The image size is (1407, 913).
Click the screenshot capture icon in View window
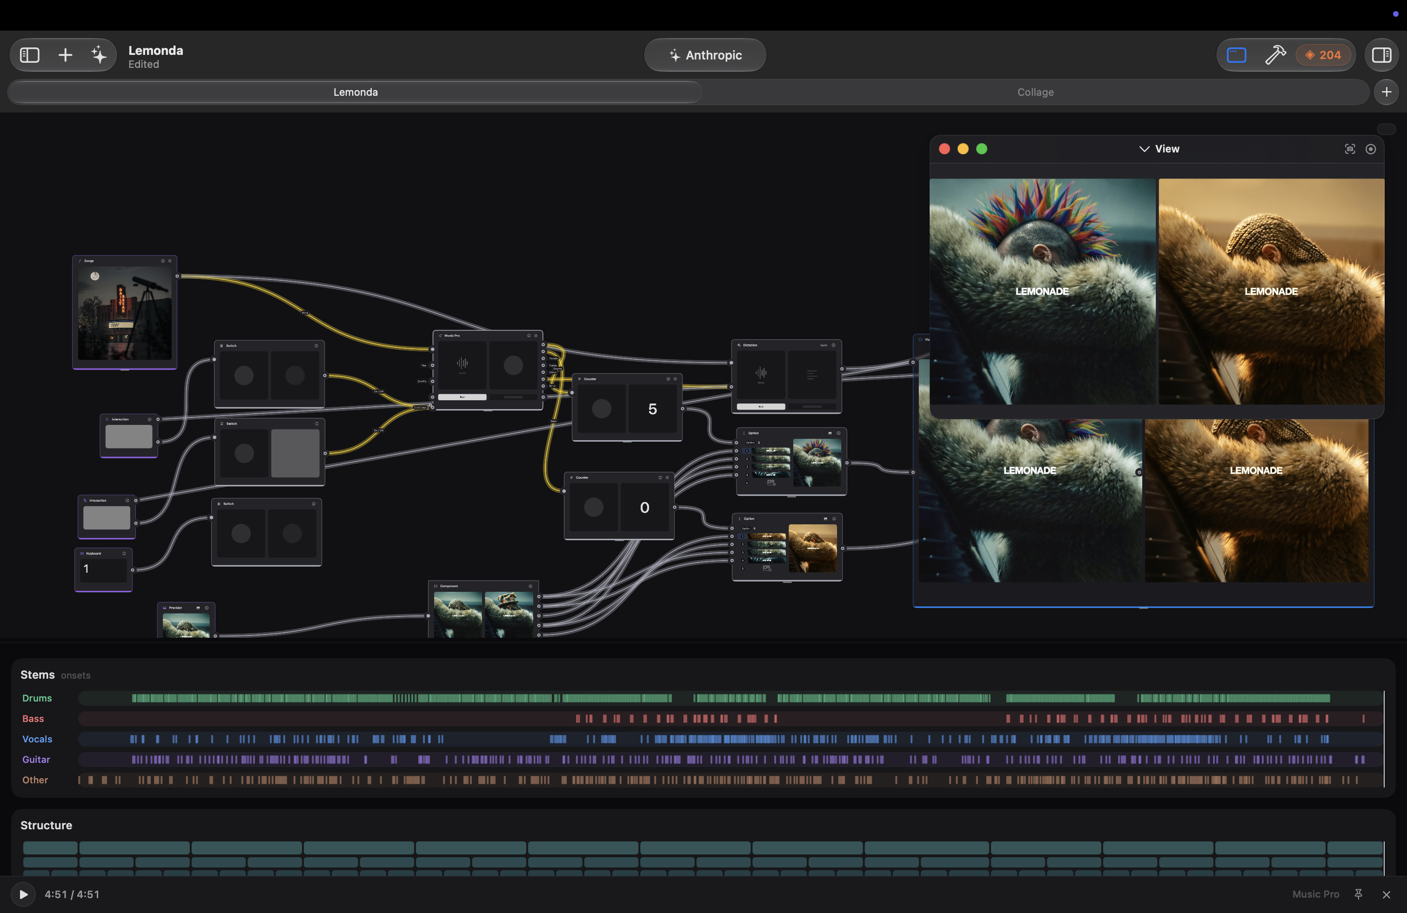click(1350, 149)
